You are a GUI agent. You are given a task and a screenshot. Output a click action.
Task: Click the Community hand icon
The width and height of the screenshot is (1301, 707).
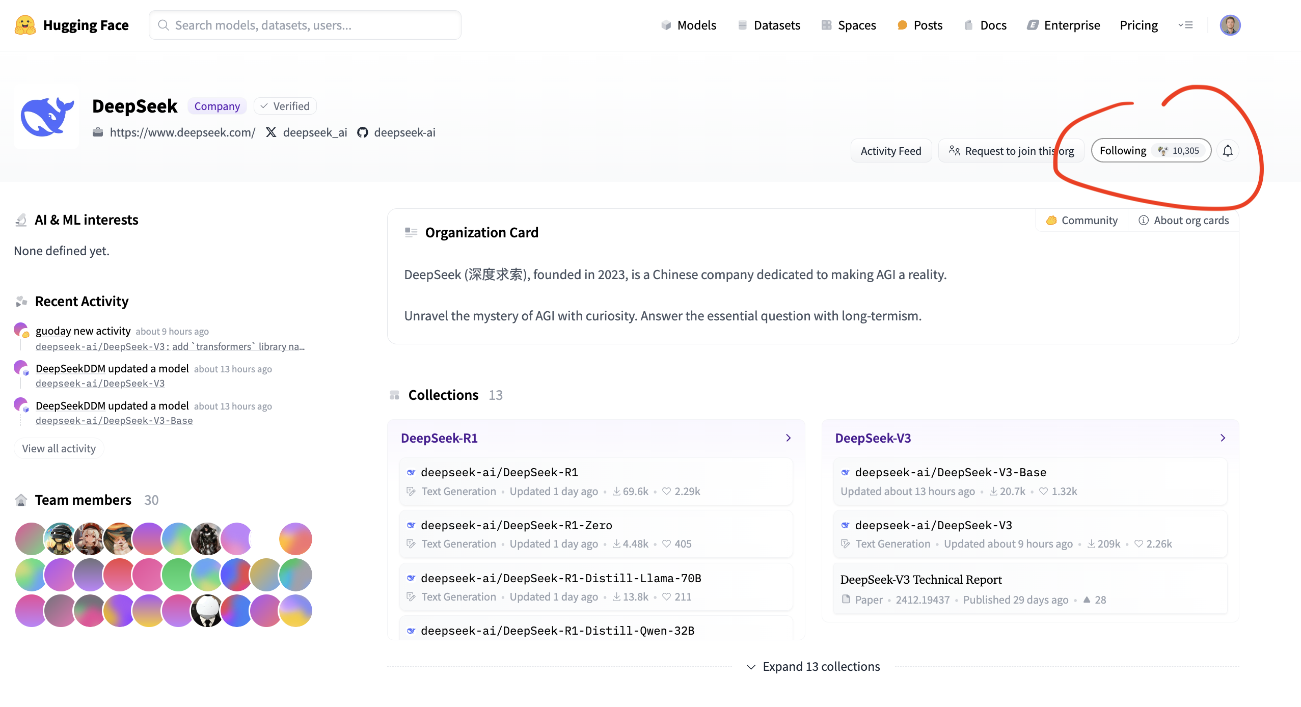point(1051,220)
